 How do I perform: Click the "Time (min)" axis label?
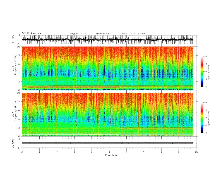tap(112, 155)
